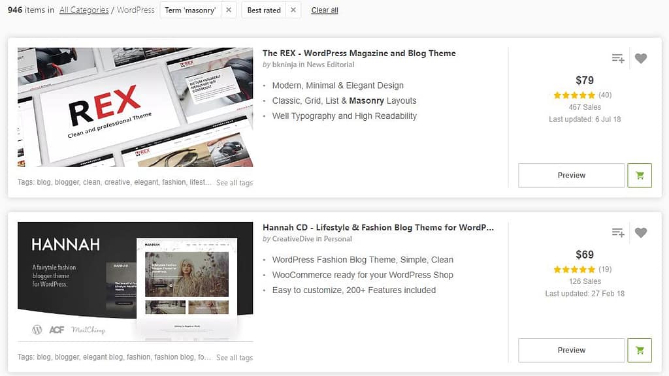Clear all search filters

click(x=325, y=10)
